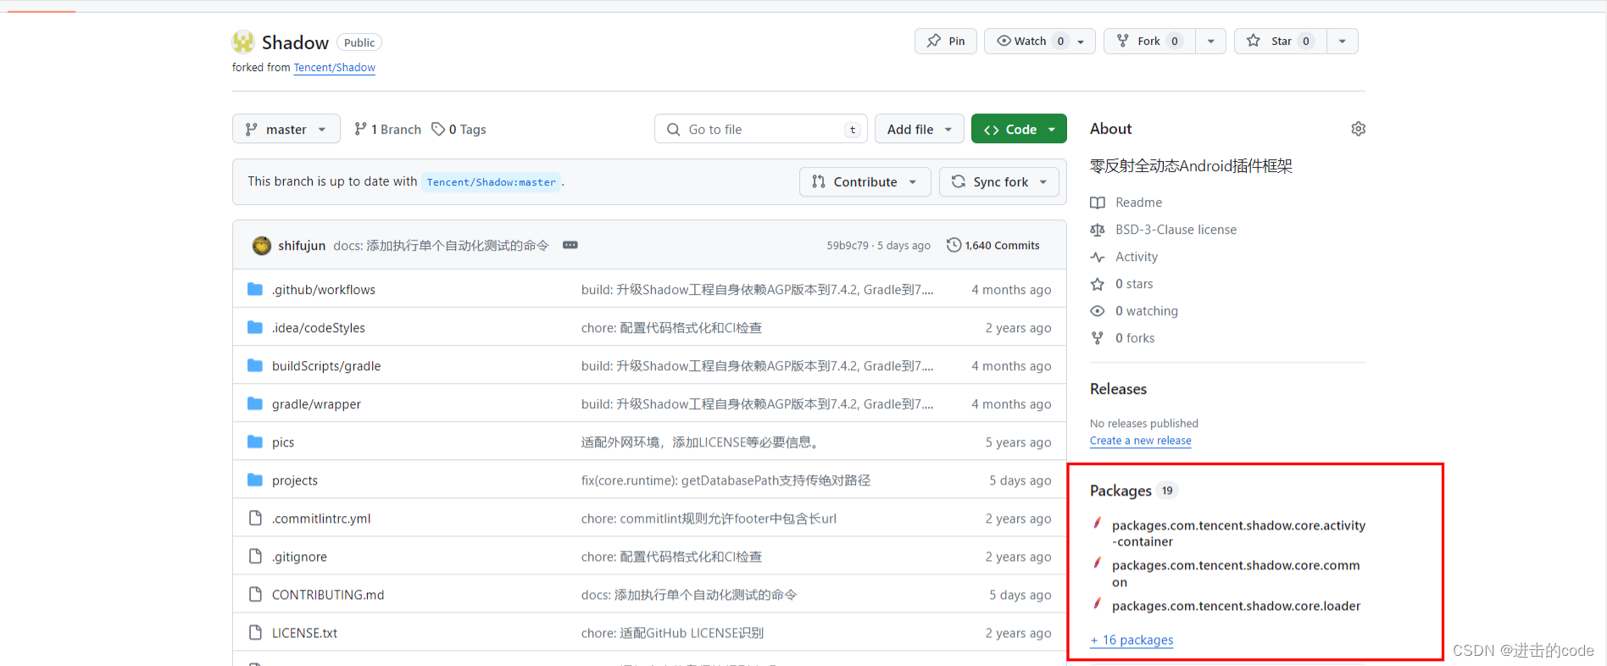Open shifujun's avatar on latest commit

coord(262,245)
